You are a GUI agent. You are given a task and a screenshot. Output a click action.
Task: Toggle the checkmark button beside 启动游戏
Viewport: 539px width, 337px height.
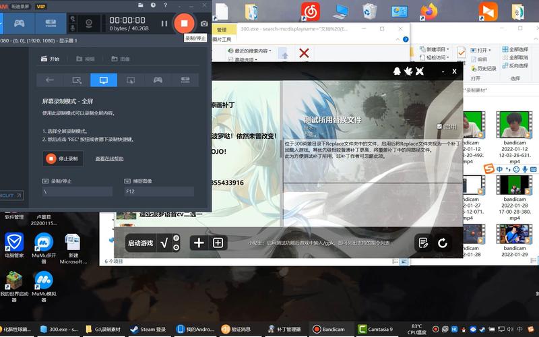click(164, 243)
